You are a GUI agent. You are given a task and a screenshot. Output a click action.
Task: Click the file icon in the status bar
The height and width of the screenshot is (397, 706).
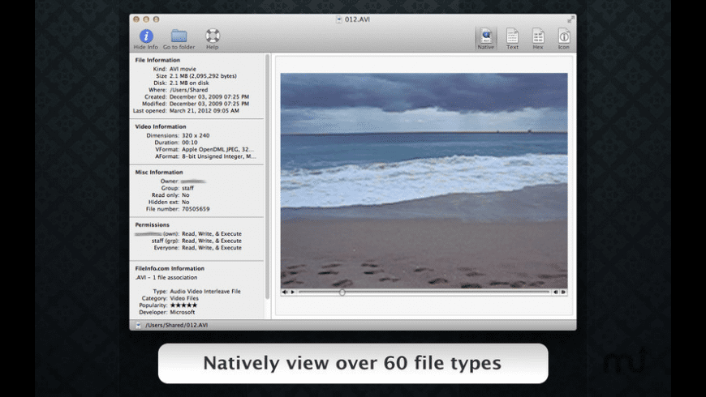pyautogui.click(x=138, y=325)
